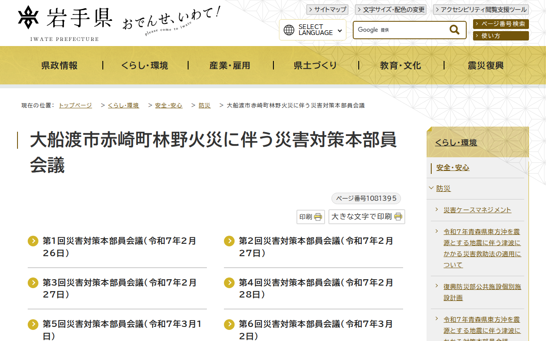546x341 pixels.
Task: Click the 大きな文字で印刷 button
Action: click(x=367, y=217)
